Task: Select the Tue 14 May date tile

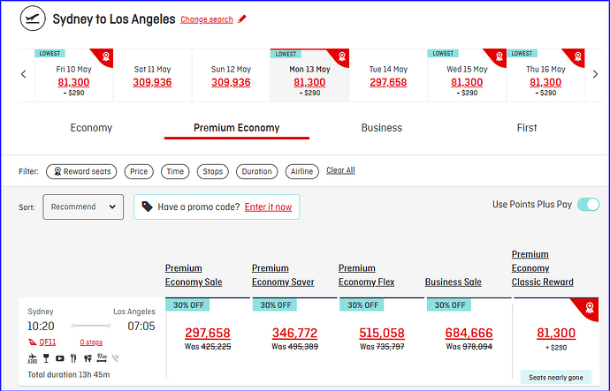Action: click(x=388, y=75)
